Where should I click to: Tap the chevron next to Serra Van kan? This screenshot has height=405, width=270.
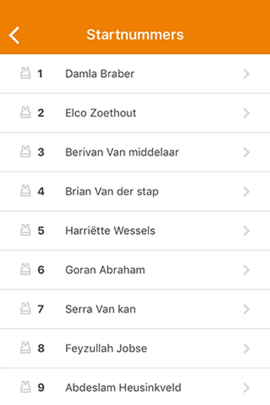pos(246,309)
